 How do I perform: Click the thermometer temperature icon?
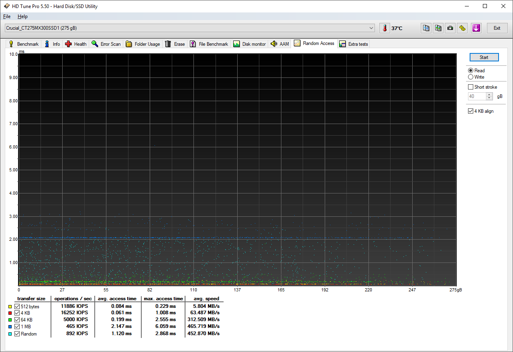[385, 28]
